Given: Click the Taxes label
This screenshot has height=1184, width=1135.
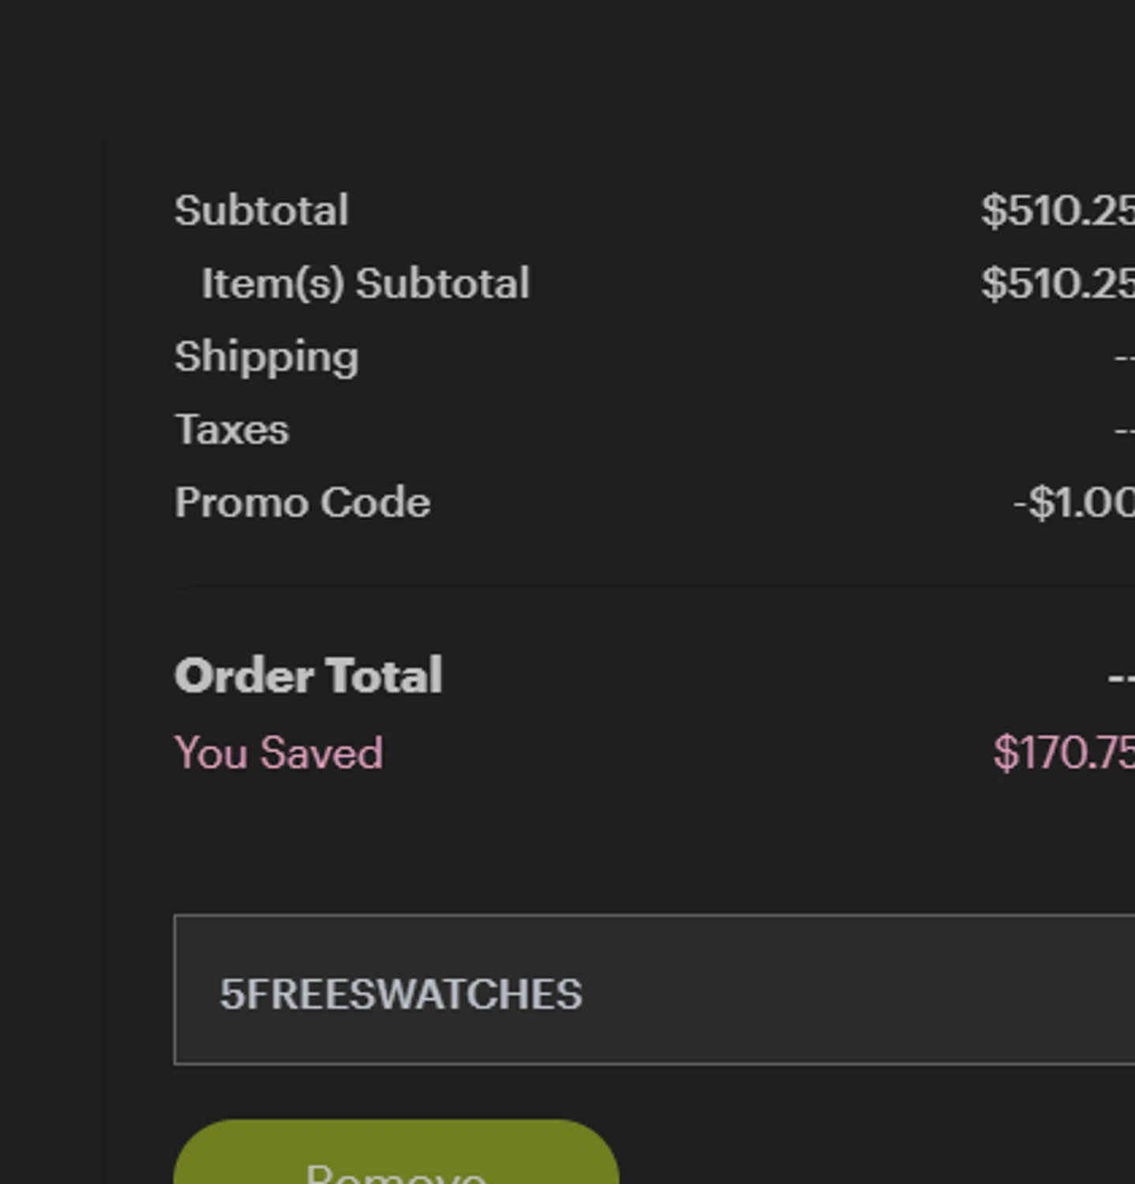Looking at the screenshot, I should (231, 429).
